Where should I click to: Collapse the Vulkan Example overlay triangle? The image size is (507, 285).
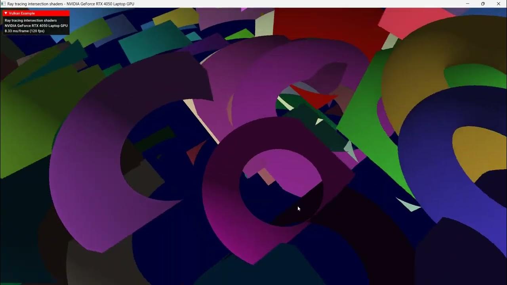coord(5,13)
